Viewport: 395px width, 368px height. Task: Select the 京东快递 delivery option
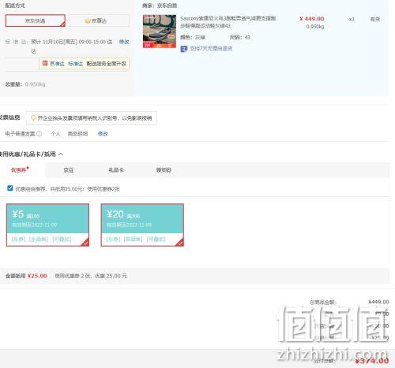point(36,20)
